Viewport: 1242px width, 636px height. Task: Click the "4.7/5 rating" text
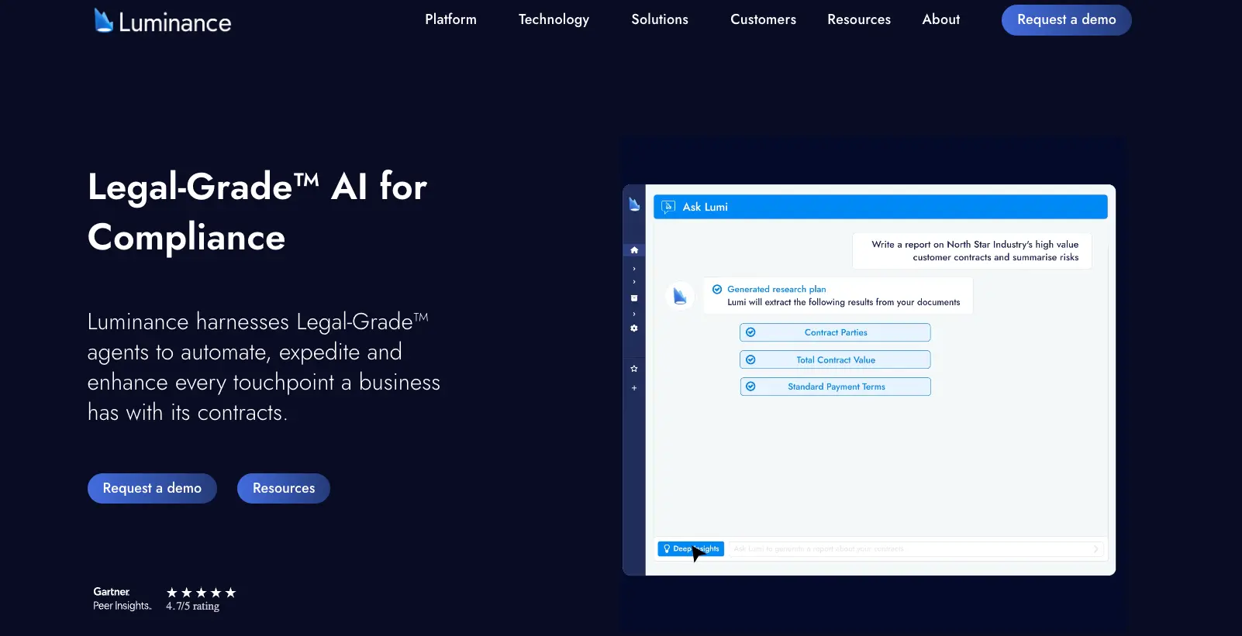192,606
